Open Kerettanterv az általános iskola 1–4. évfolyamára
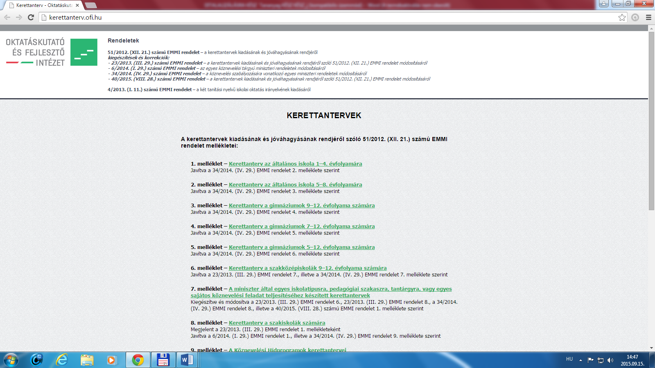655x368 pixels. pos(295,164)
